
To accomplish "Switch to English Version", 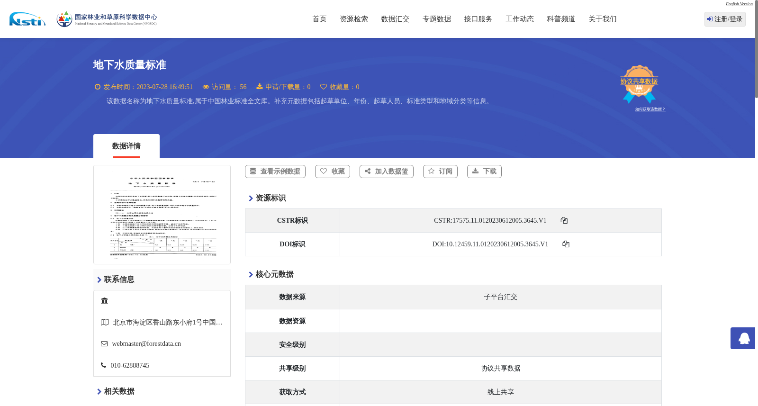I will [739, 4].
